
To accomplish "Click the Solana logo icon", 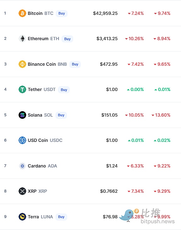I will (x=22, y=115).
